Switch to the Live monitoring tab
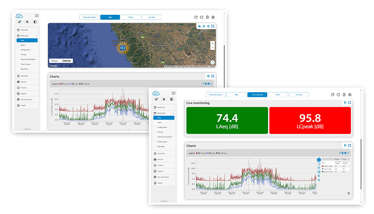374x214 pixels. point(257,95)
